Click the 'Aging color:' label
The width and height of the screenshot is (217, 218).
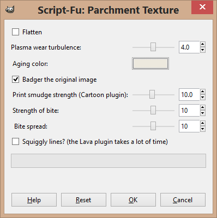[x=30, y=64]
